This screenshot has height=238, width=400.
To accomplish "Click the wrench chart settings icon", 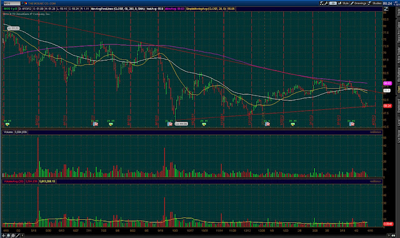I will click(326, 3).
